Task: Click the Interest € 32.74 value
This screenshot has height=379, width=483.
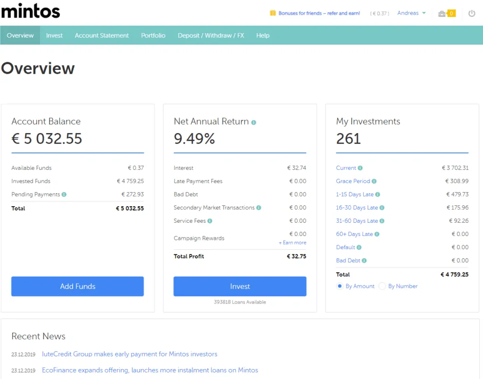Action: click(297, 168)
